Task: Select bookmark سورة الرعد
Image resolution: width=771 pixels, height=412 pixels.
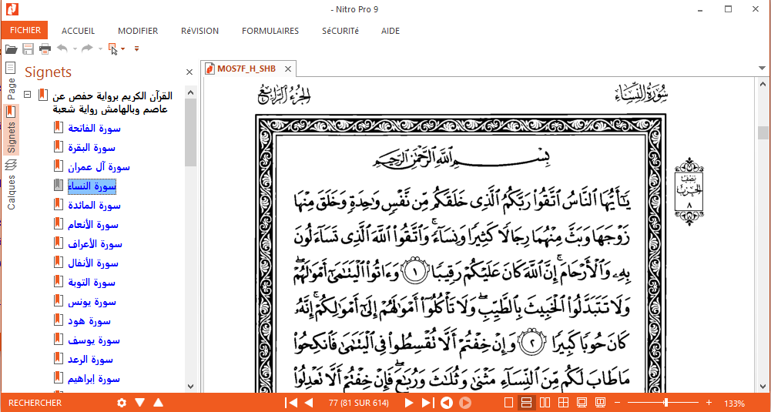Action: pos(90,360)
